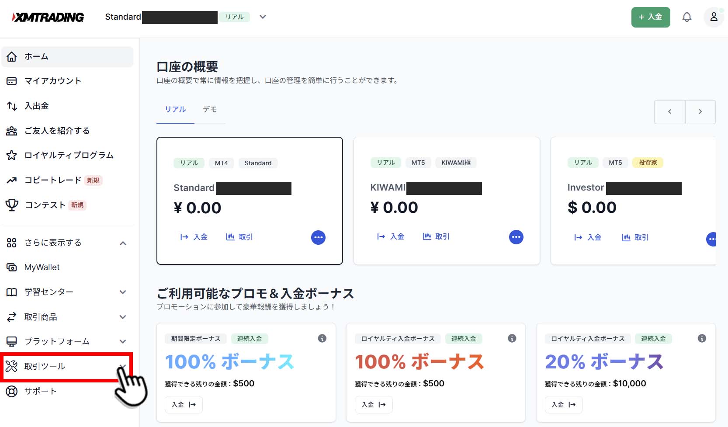The width and height of the screenshot is (728, 427).
Task: Click the Standard card trade chart icon
Action: (x=230, y=237)
